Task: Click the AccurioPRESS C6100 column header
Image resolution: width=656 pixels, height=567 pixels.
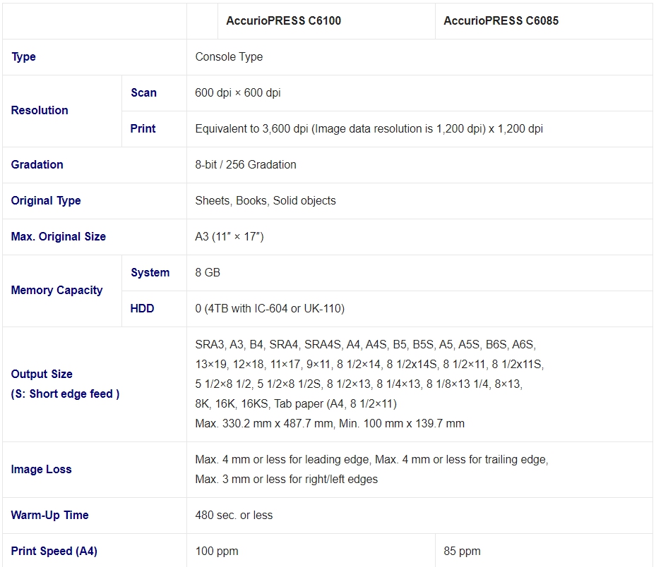Action: coord(284,21)
